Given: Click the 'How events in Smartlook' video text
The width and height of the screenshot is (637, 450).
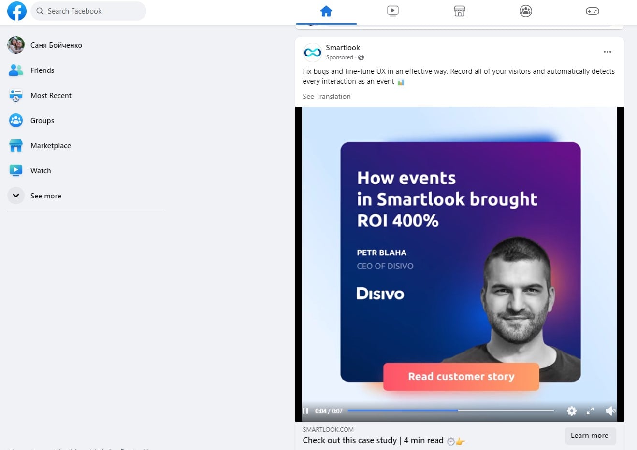Looking at the screenshot, I should 447,199.
